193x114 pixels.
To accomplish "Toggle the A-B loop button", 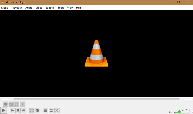I will tap(17, 104).
